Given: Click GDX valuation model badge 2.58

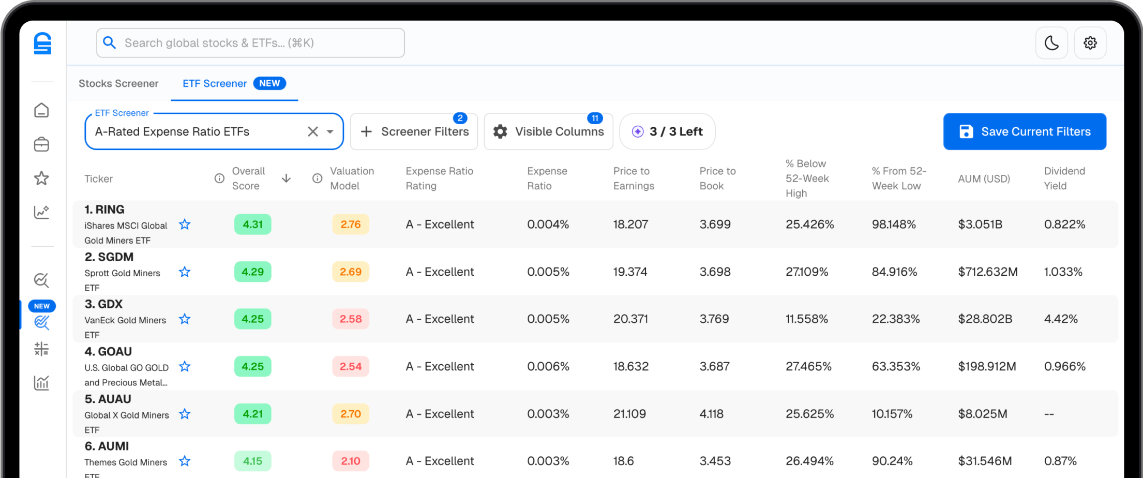Looking at the screenshot, I should [351, 319].
